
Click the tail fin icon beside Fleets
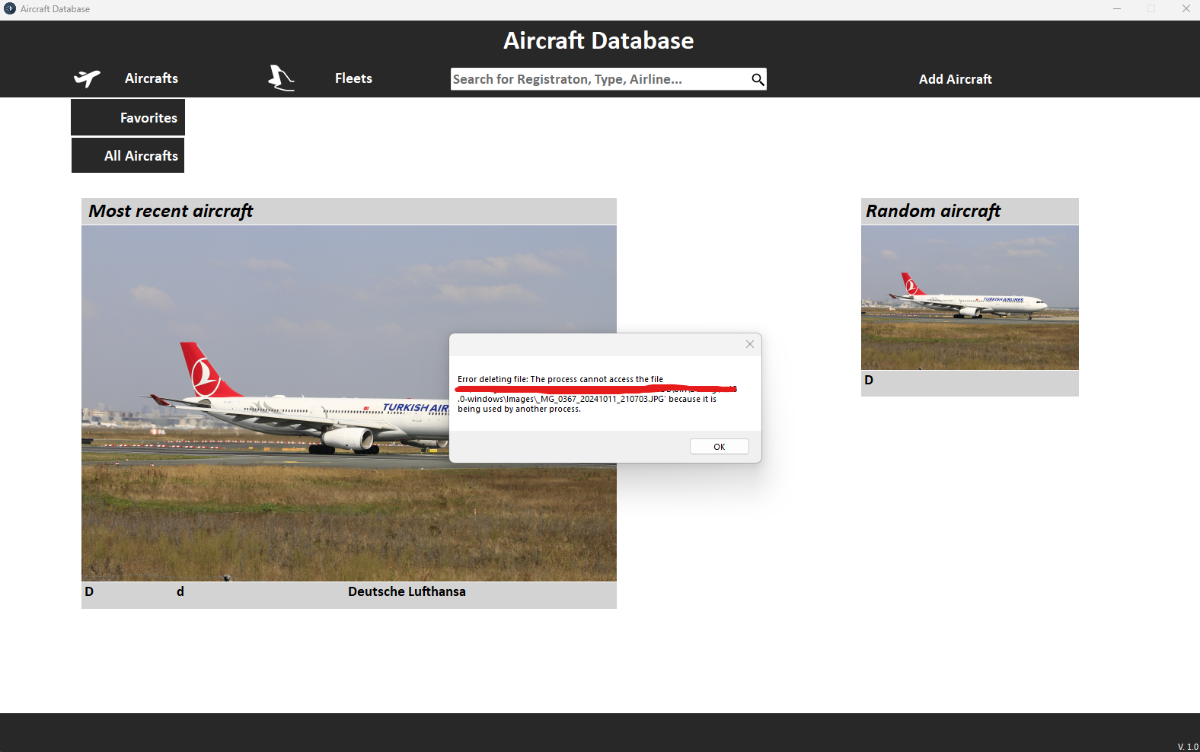pyautogui.click(x=281, y=78)
